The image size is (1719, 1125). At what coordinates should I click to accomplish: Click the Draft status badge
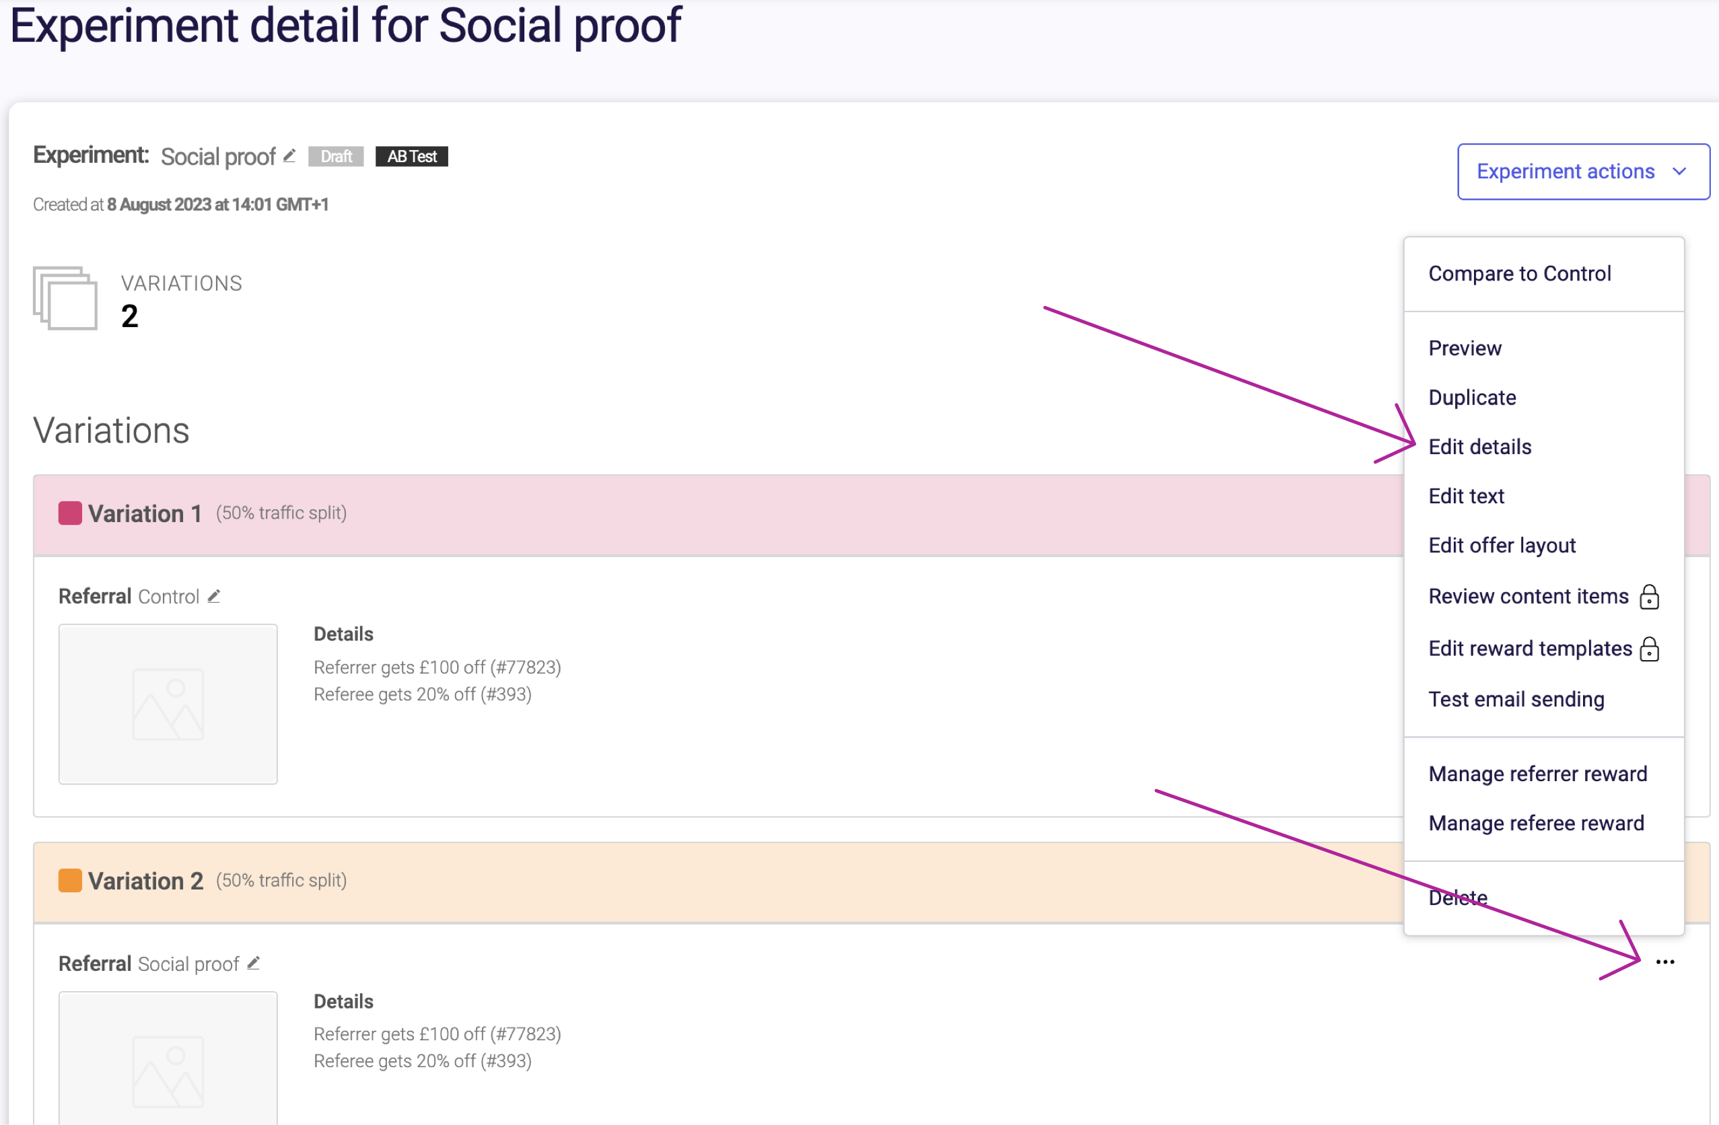pyautogui.click(x=336, y=157)
